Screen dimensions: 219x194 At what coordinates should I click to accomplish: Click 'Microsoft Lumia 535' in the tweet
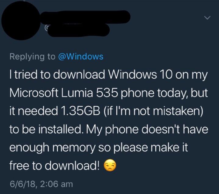click(63, 93)
